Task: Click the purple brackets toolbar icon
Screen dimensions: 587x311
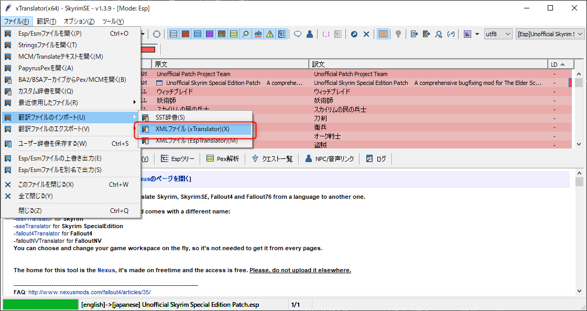Action: pos(326,34)
